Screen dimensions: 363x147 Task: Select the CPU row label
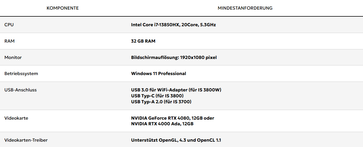[9, 25]
